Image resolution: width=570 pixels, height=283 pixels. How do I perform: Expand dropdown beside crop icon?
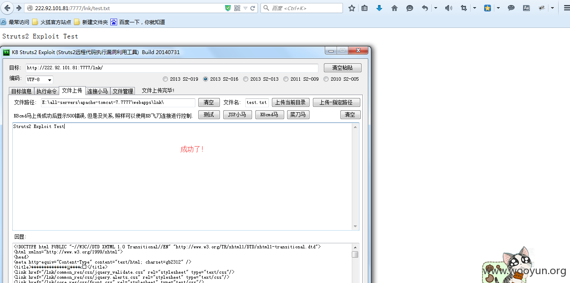tap(474, 8)
